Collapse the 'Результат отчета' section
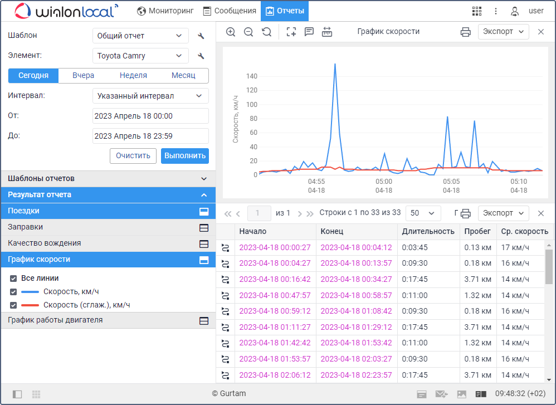Image resolution: width=556 pixels, height=405 pixels. [x=108, y=194]
